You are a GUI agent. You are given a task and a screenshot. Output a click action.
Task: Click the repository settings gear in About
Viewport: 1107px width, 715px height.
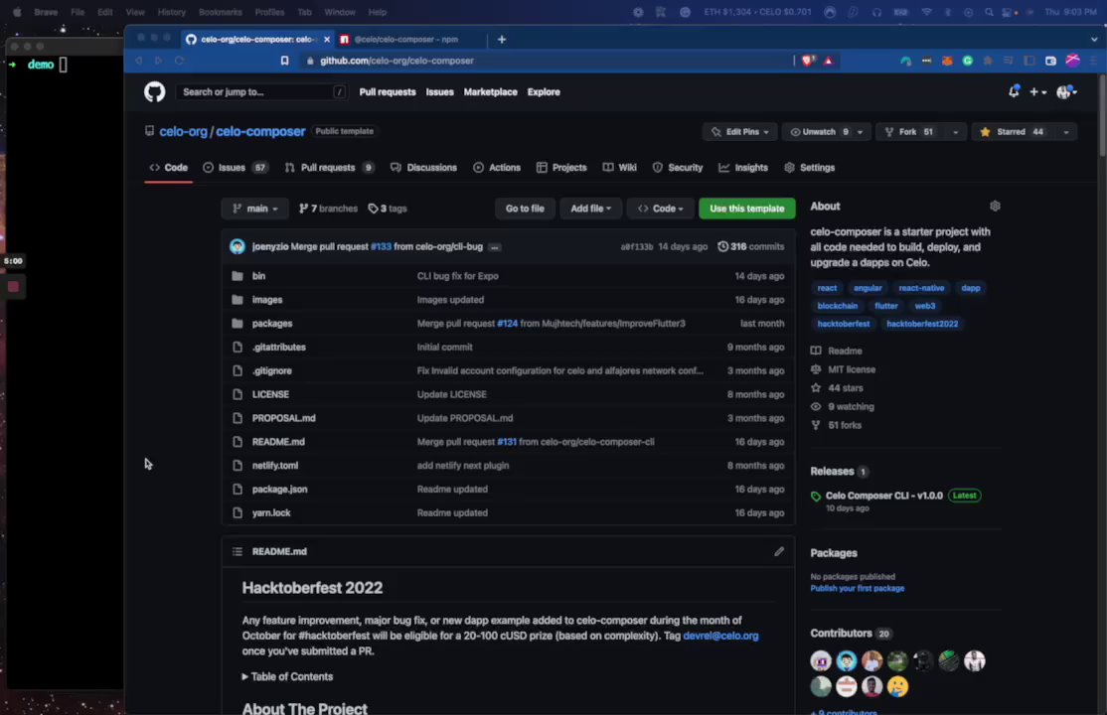995,207
